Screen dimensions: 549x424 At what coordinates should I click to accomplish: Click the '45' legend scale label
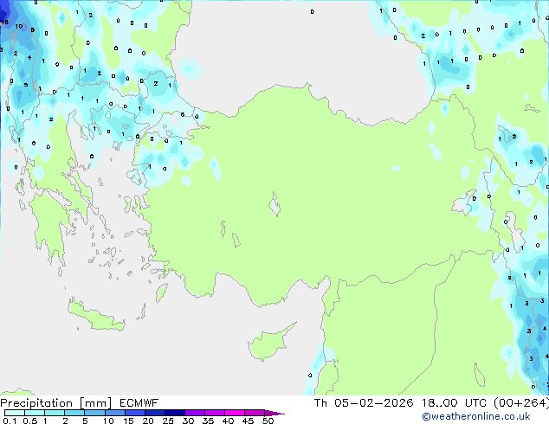point(248,421)
